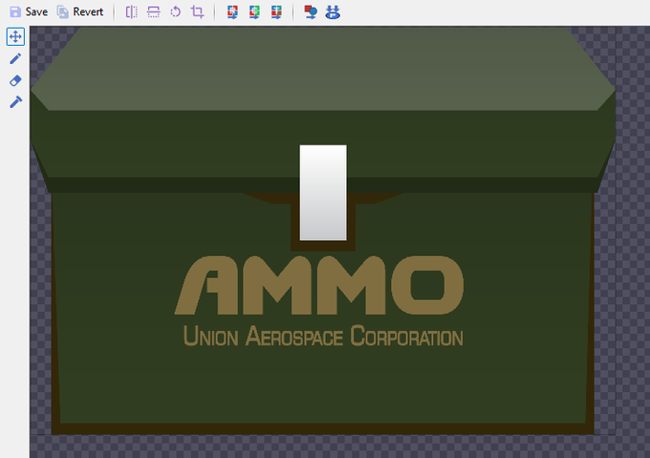Open the tint icon with brown square

276,12
